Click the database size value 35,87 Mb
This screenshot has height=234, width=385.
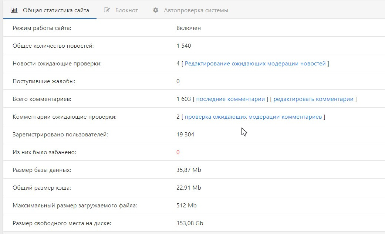[x=189, y=170]
